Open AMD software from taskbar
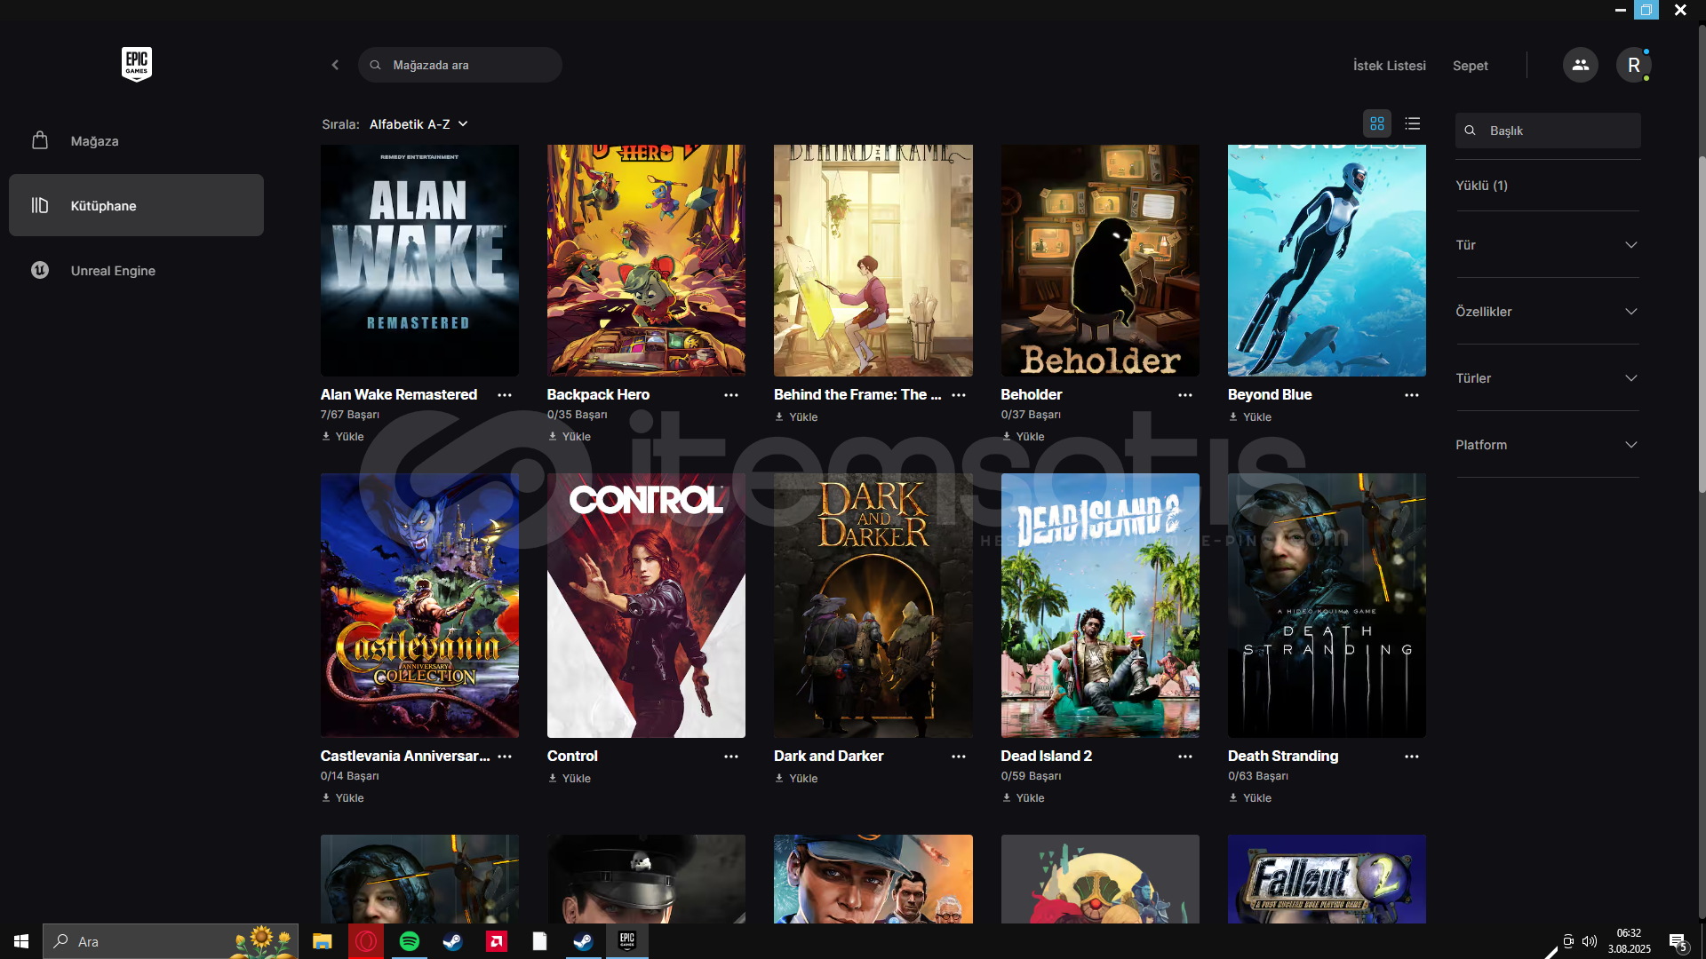 [497, 941]
